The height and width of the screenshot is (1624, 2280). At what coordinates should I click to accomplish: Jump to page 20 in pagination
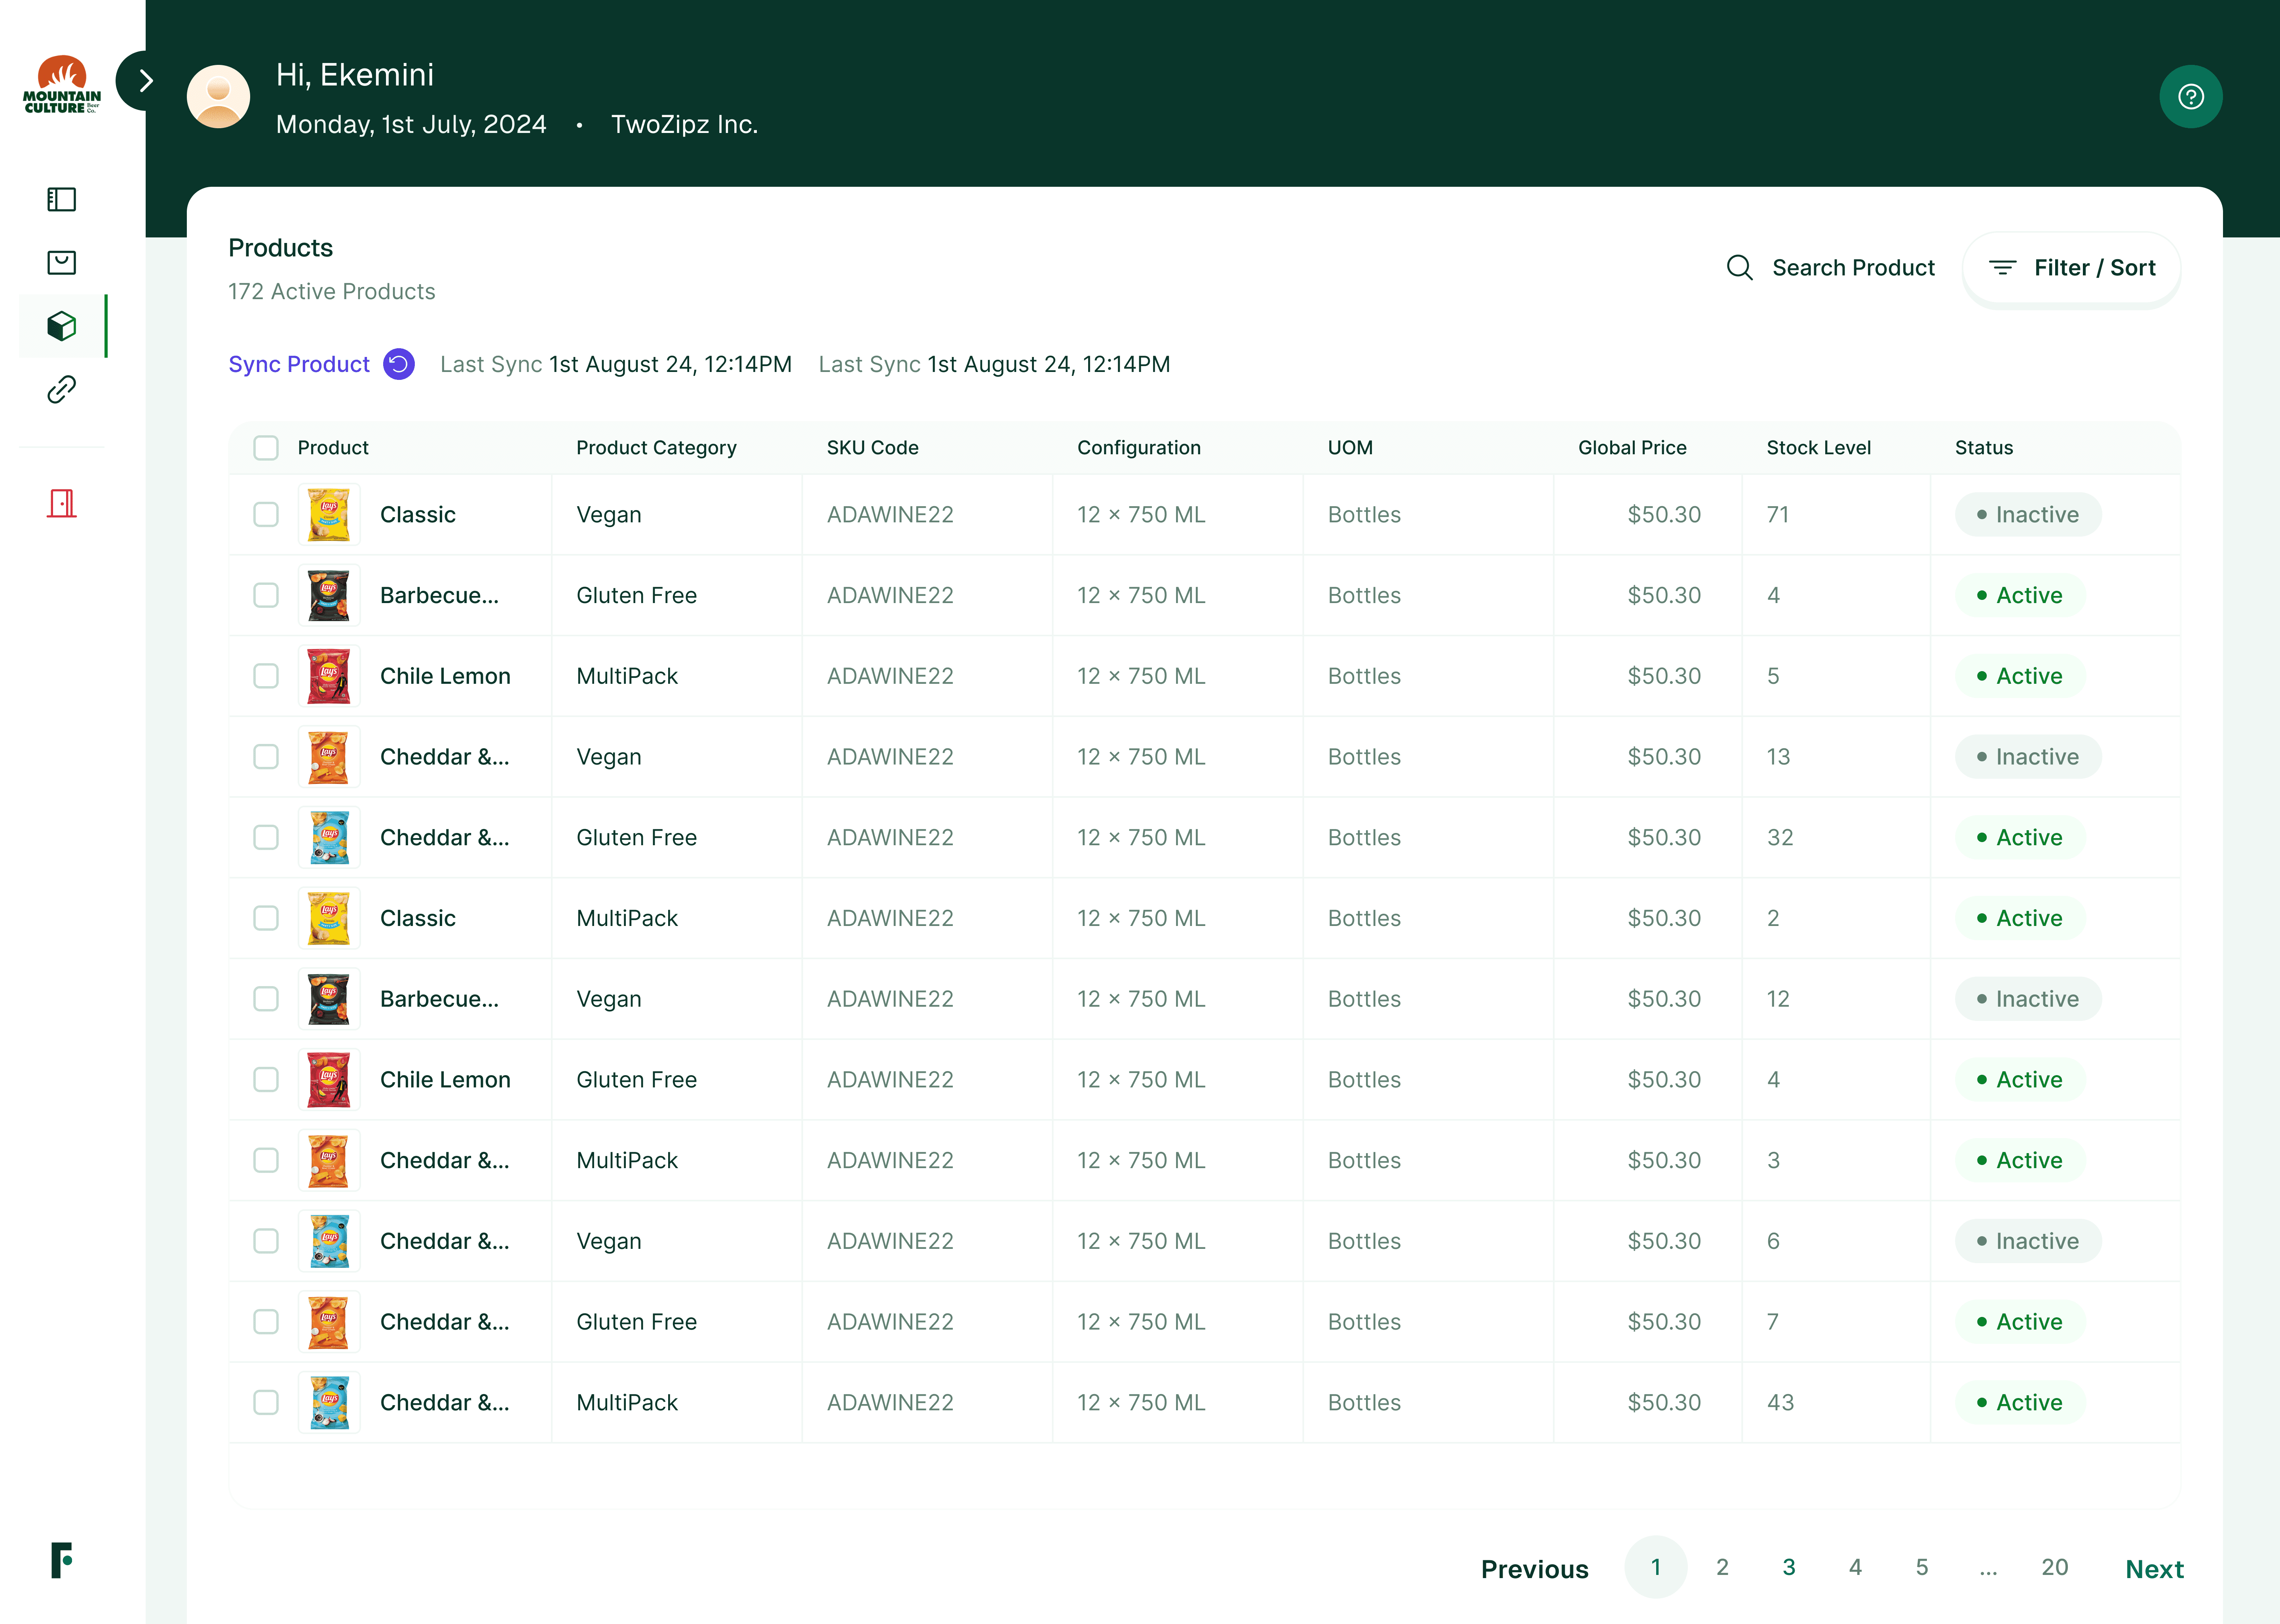tap(2054, 1568)
